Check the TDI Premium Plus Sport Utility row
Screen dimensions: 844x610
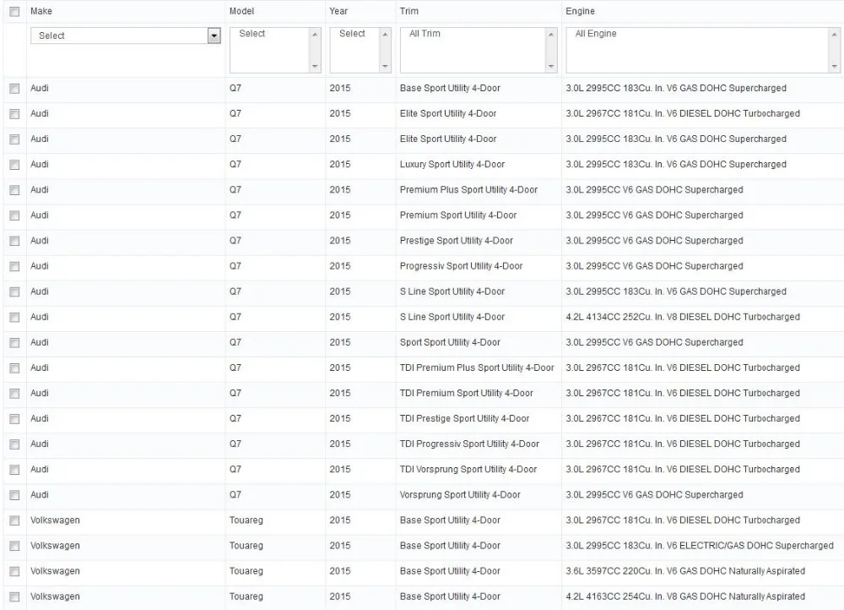14,368
